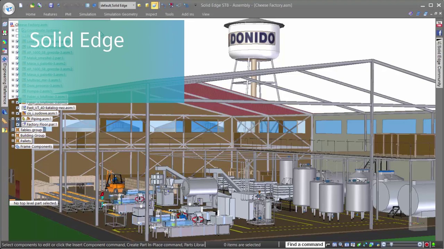
Task: Open the quick access toolbar customize arrow
Action: tap(195, 5)
